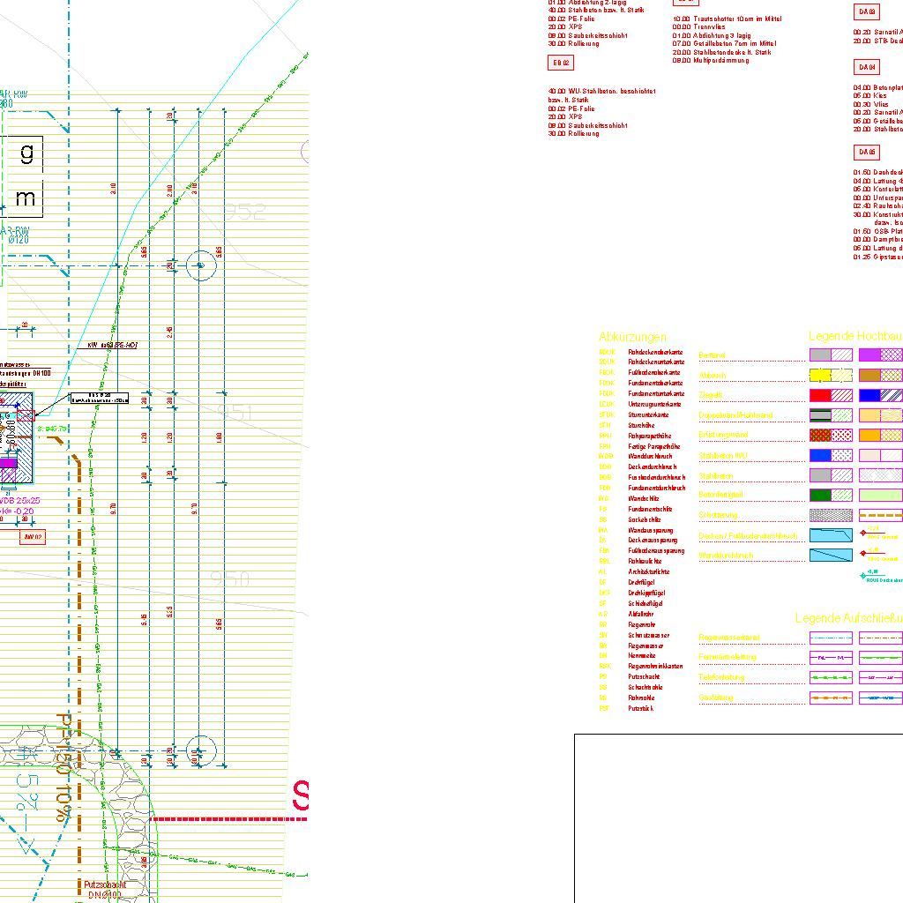Image resolution: width=903 pixels, height=903 pixels.
Task: Select the cyan Decken/Fußbodendurchbruch symbol
Action: tap(831, 535)
